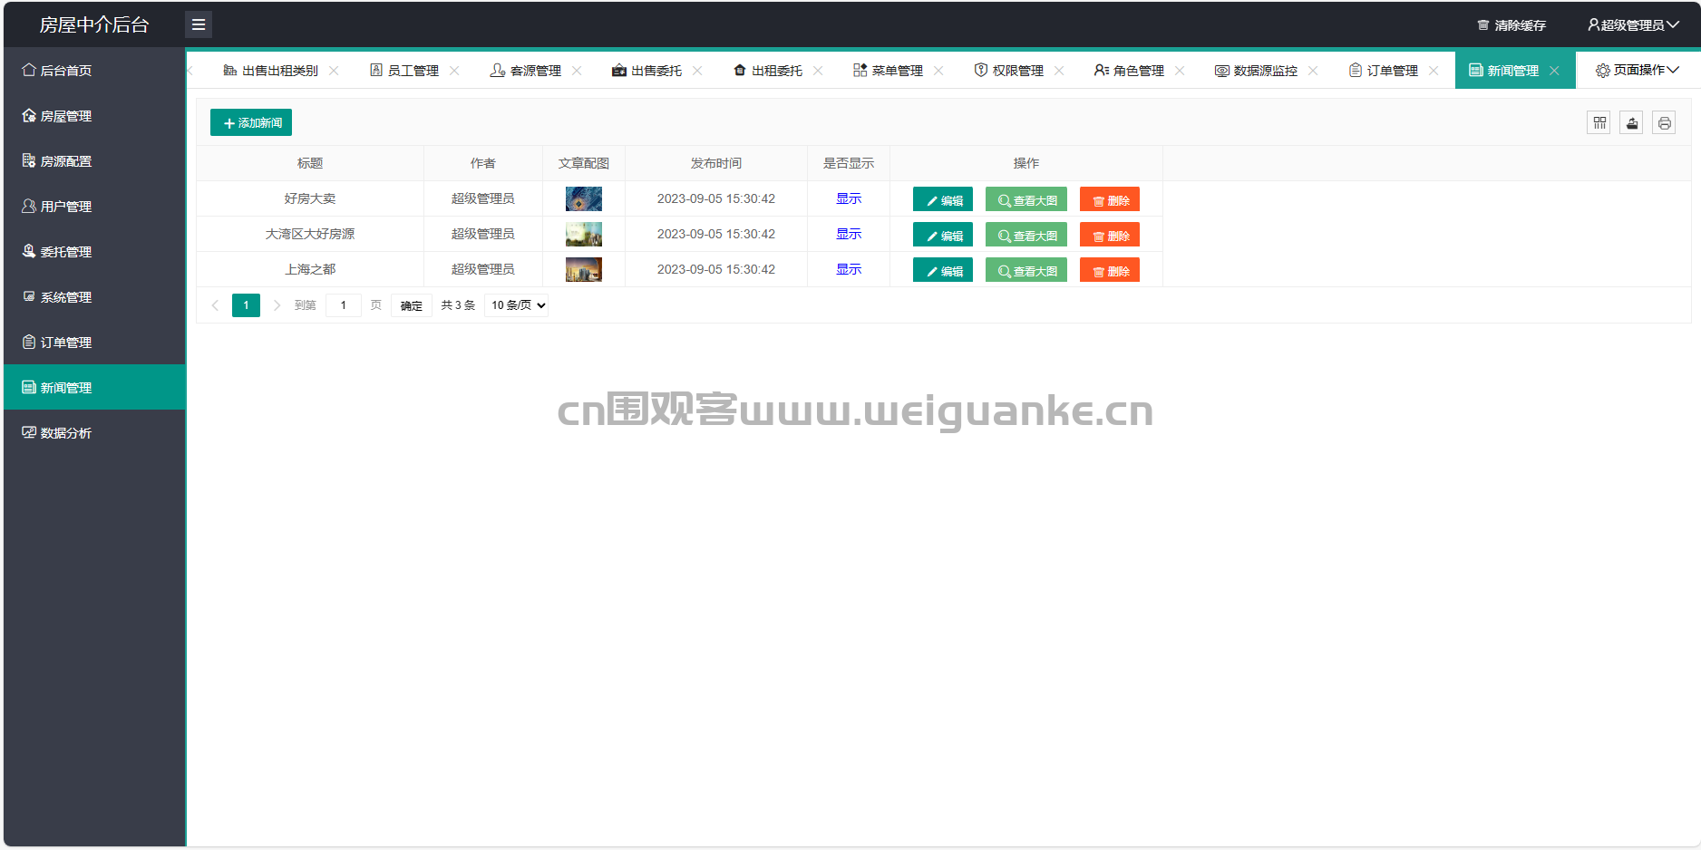
Task: Close the 角色管理 tab
Action: coord(1180,71)
